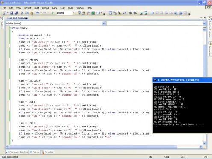The image size is (212, 159).
Task: Open the Properties Window toolbar icon
Action: coord(83,13)
